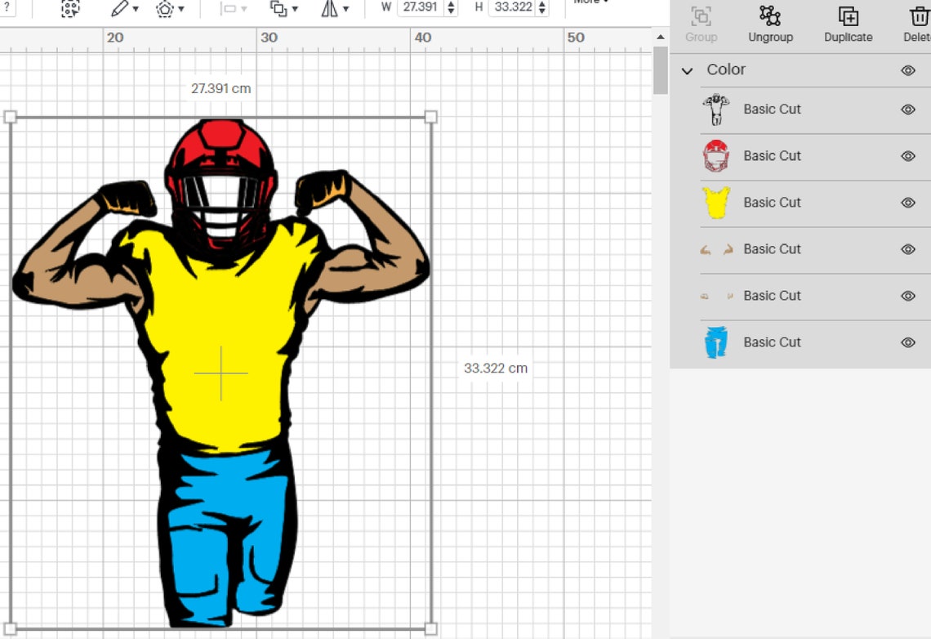This screenshot has width=931, height=639.
Task: Collapse the Color group
Action: [687, 70]
